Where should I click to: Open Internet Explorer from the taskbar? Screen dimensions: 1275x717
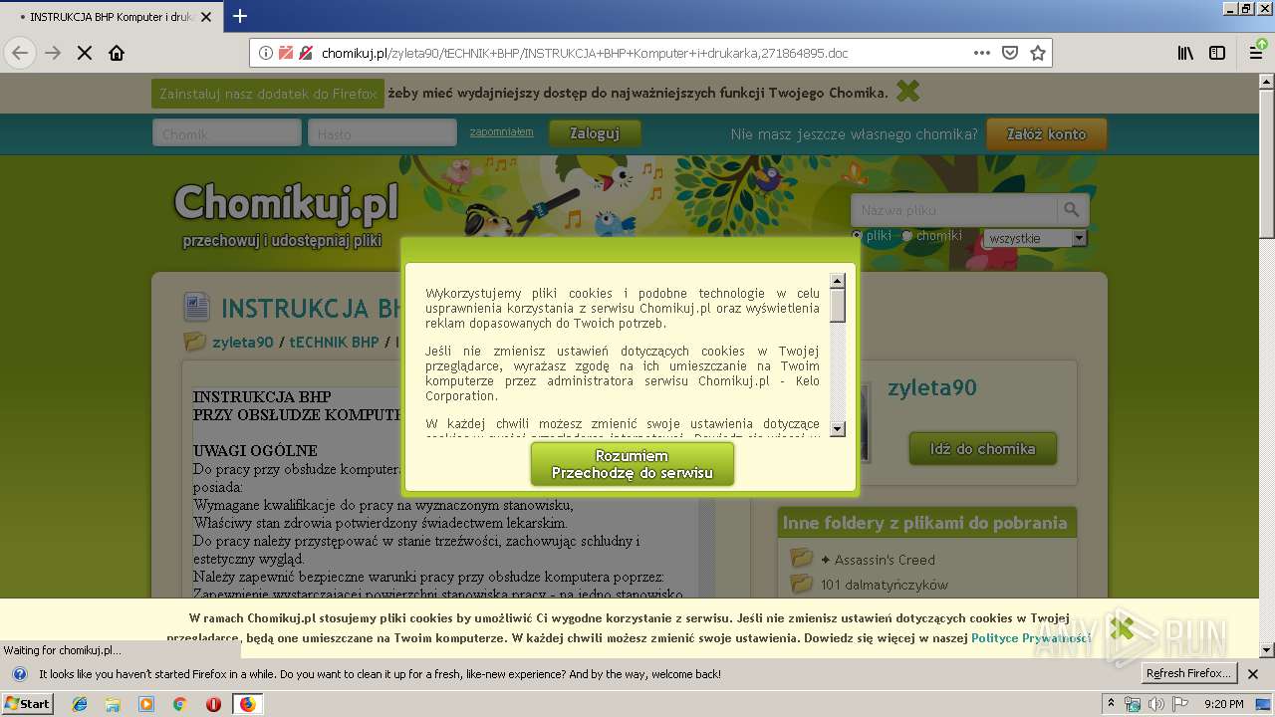(x=80, y=704)
